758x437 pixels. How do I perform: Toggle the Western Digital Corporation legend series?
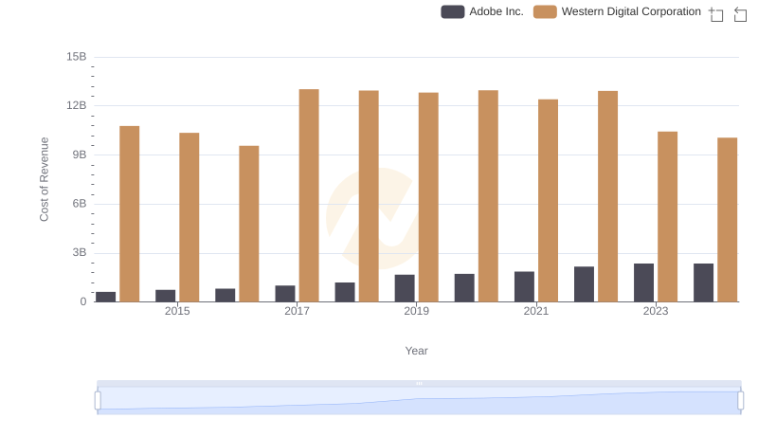coord(617,11)
